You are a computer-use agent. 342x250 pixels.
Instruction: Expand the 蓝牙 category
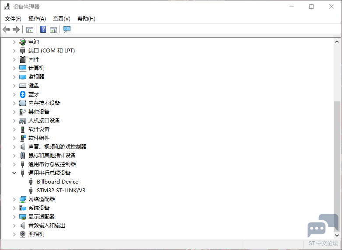(14, 94)
